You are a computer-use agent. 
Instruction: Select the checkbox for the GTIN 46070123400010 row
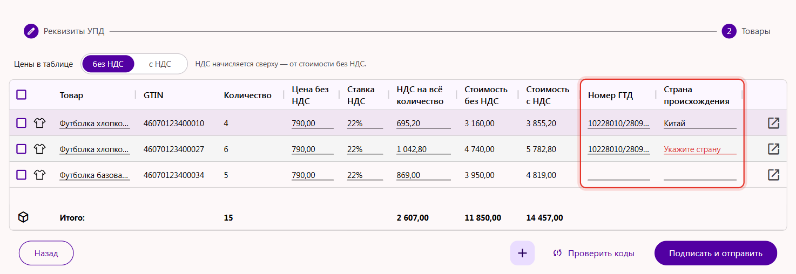(x=21, y=123)
